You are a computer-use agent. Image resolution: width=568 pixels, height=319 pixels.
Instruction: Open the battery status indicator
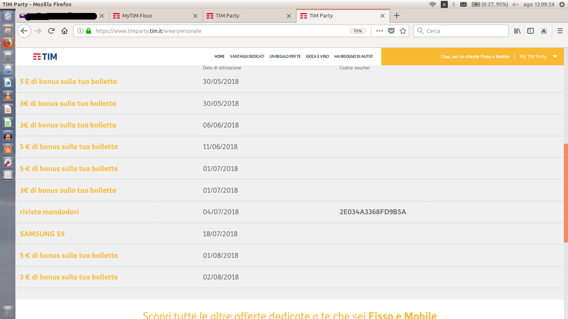(490, 4)
